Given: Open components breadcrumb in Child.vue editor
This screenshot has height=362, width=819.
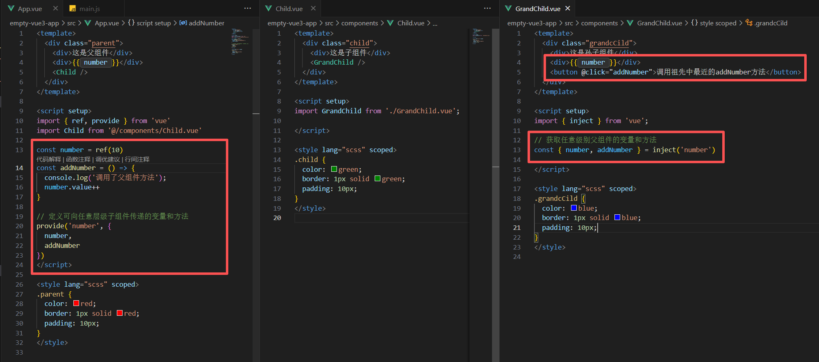Looking at the screenshot, I should pyautogui.click(x=359, y=23).
